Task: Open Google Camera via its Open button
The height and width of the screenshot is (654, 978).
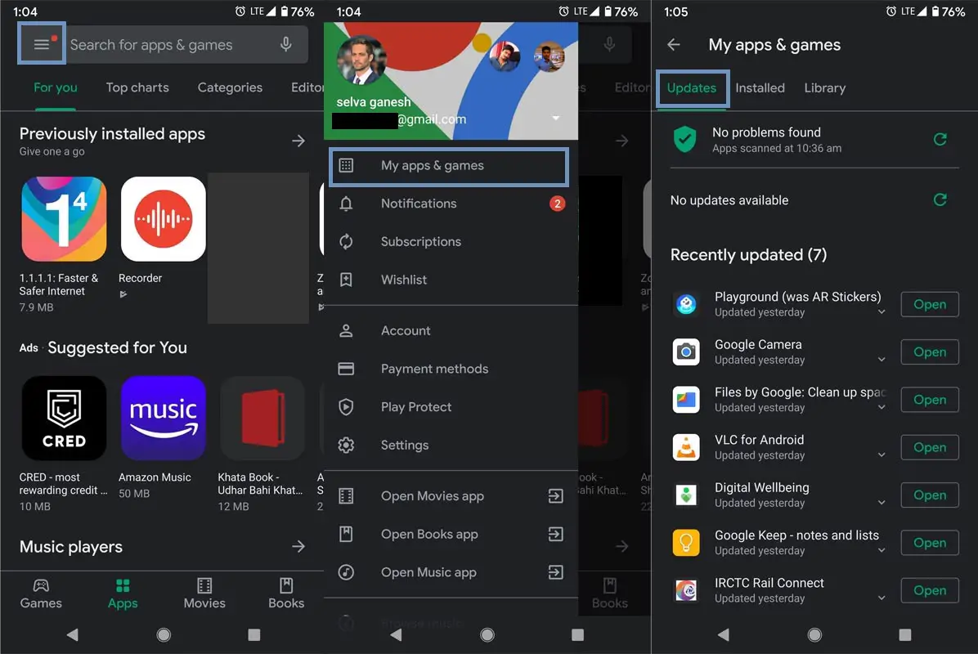Action: click(930, 352)
